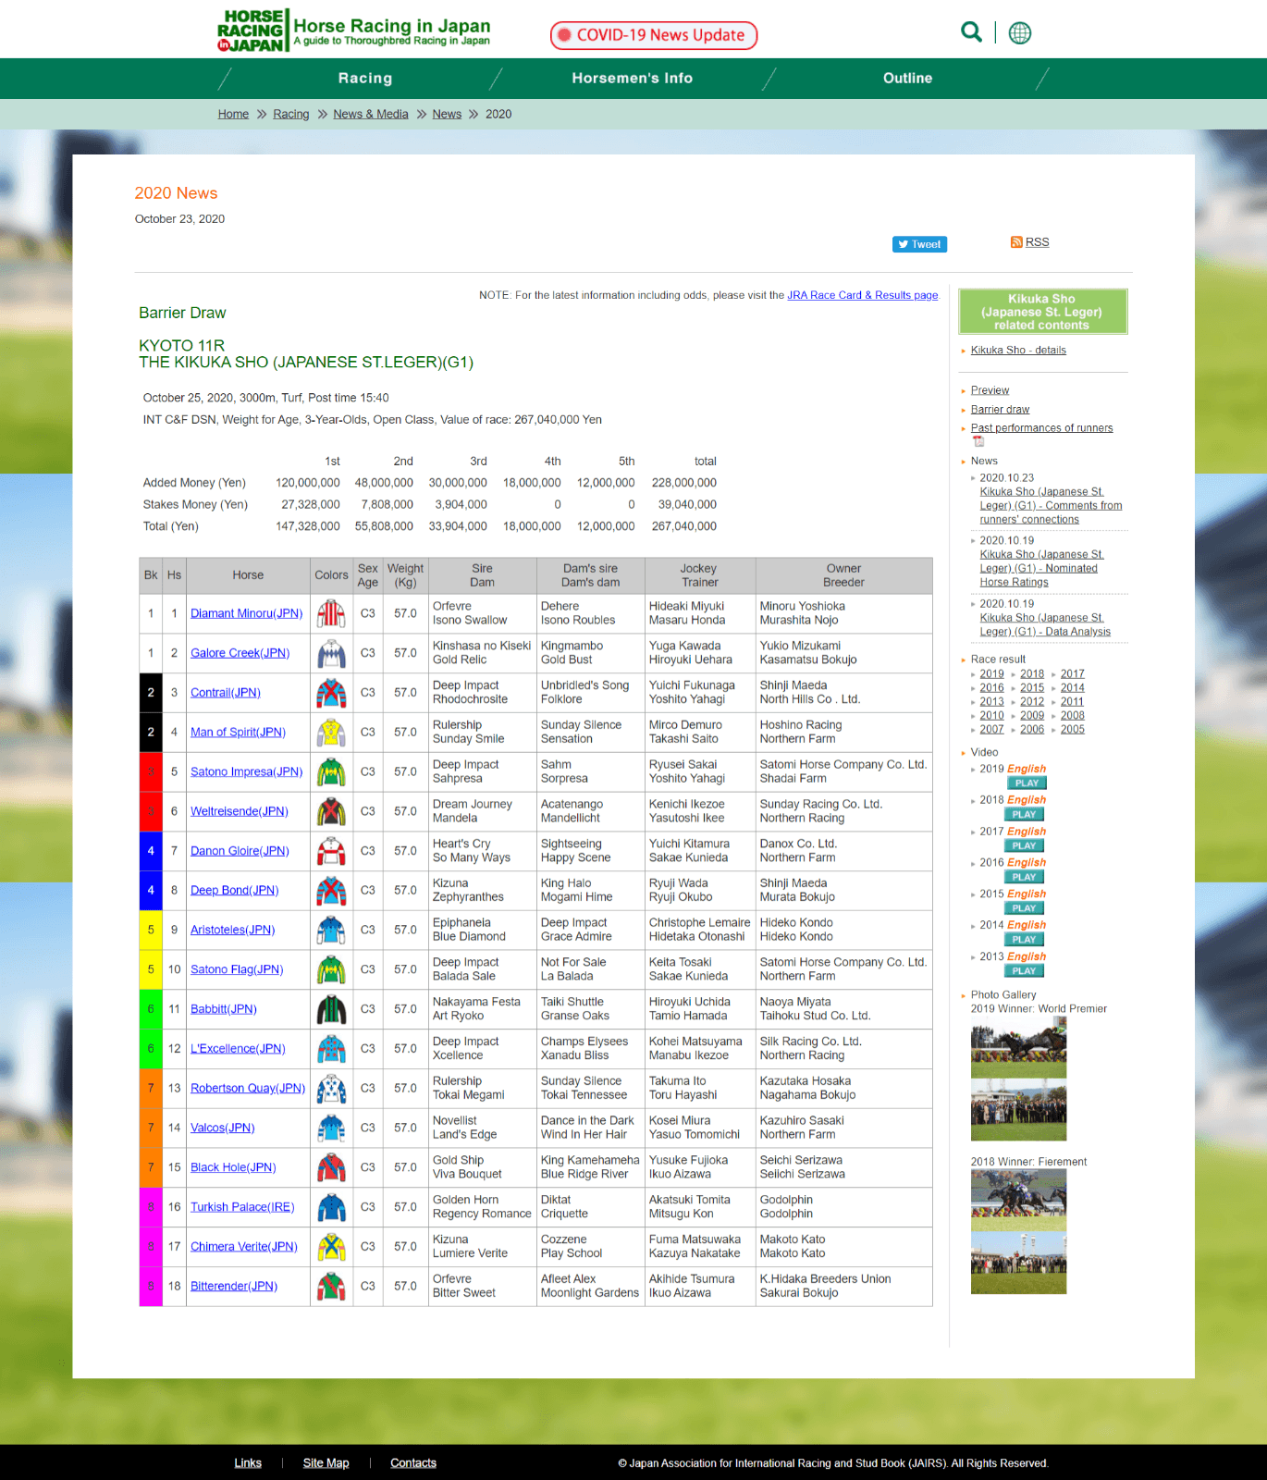Open JRA Race Card & Results page
The image size is (1267, 1480).
[x=863, y=295]
